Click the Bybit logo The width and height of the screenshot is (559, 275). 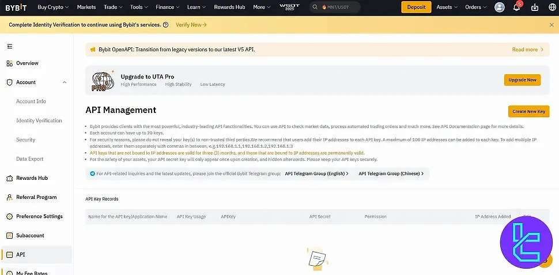16,7
